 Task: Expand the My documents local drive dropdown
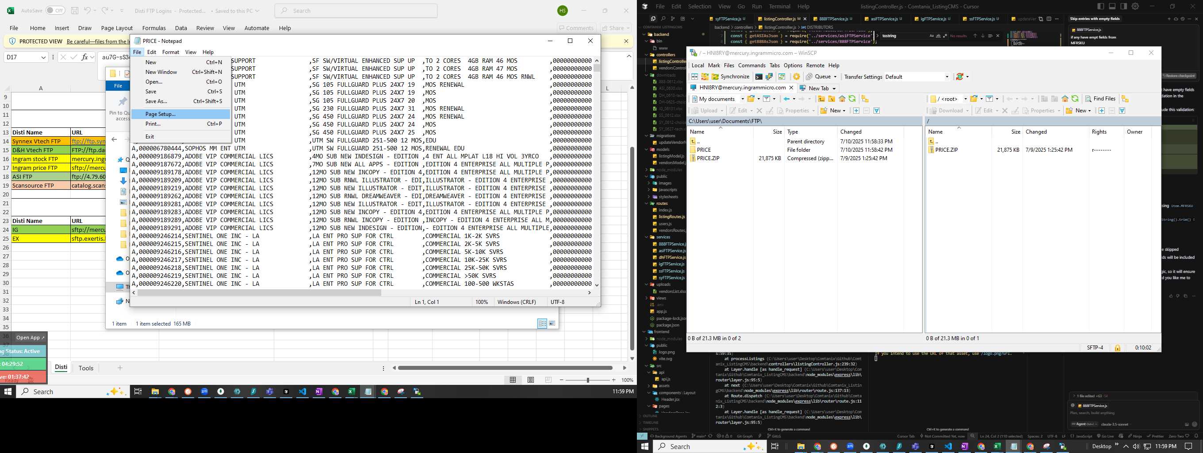[x=743, y=99]
